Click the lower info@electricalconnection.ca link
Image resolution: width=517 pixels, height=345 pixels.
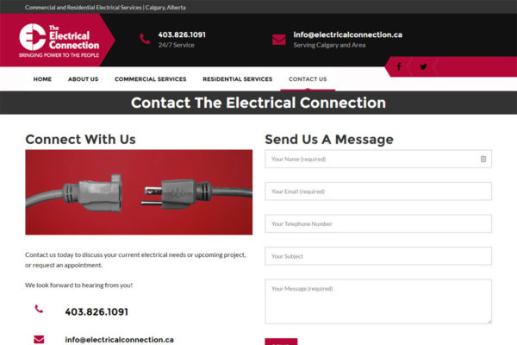(120, 340)
